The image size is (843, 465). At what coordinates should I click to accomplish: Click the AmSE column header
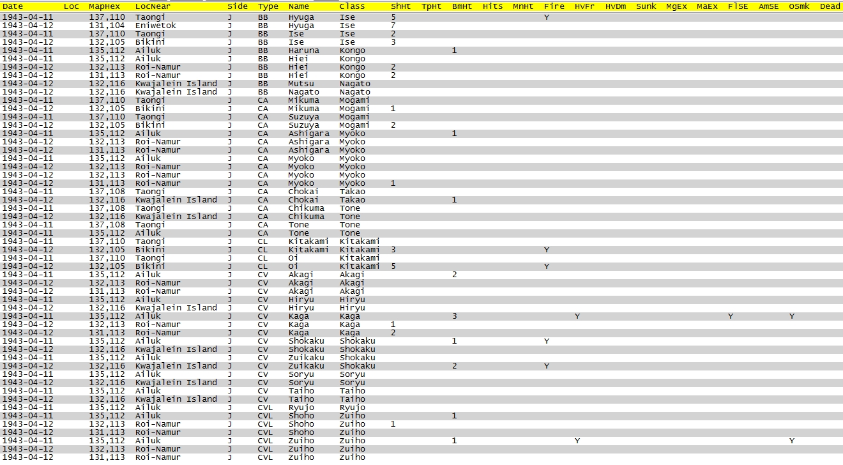pyautogui.click(x=769, y=6)
